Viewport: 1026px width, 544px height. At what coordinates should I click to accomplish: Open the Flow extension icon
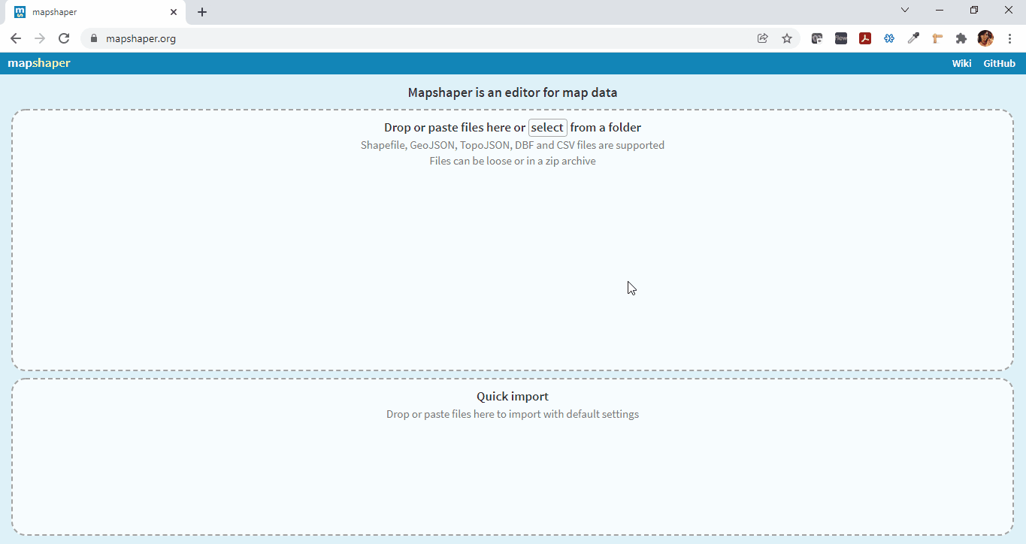841,38
